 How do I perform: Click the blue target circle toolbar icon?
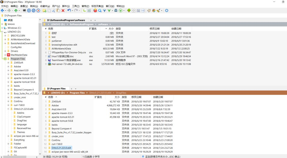pyautogui.click(x=29, y=11)
